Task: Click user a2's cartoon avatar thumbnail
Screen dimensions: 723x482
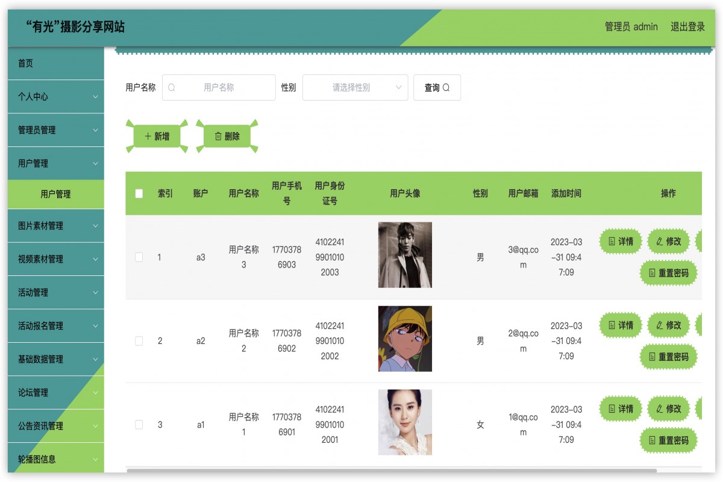Action: (405, 338)
